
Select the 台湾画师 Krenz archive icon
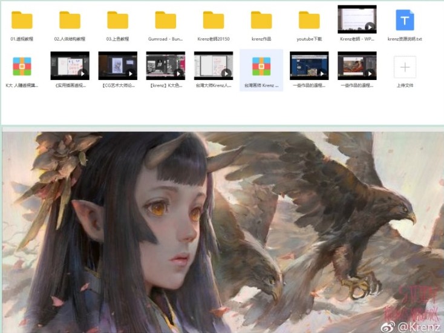[261, 67]
